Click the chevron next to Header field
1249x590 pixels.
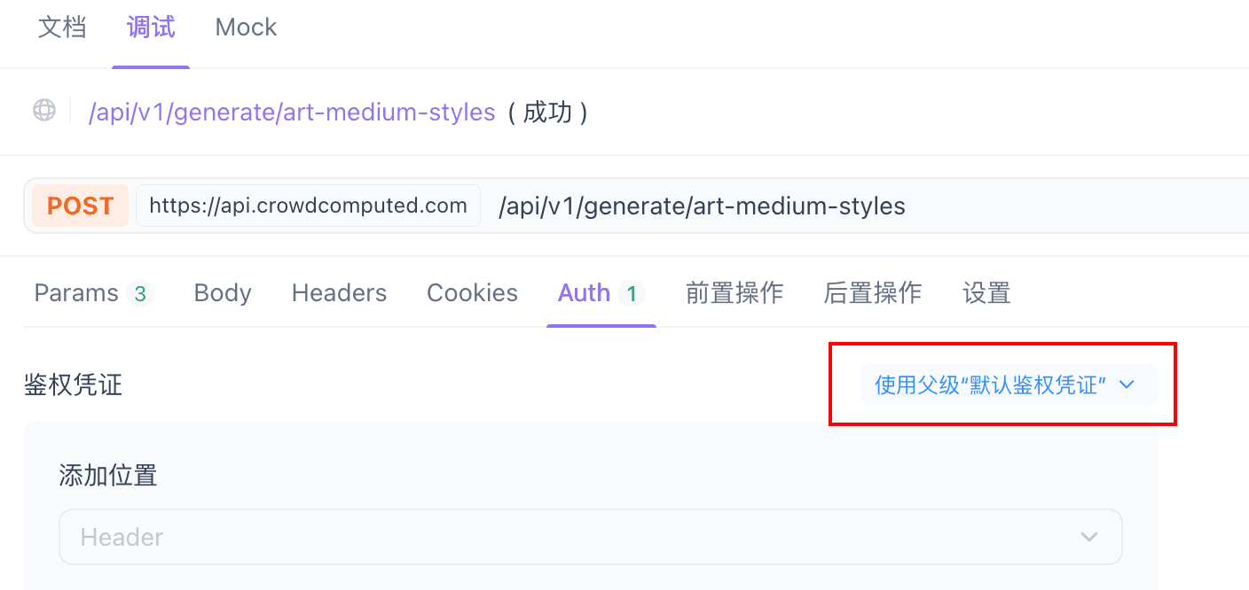(x=1089, y=537)
